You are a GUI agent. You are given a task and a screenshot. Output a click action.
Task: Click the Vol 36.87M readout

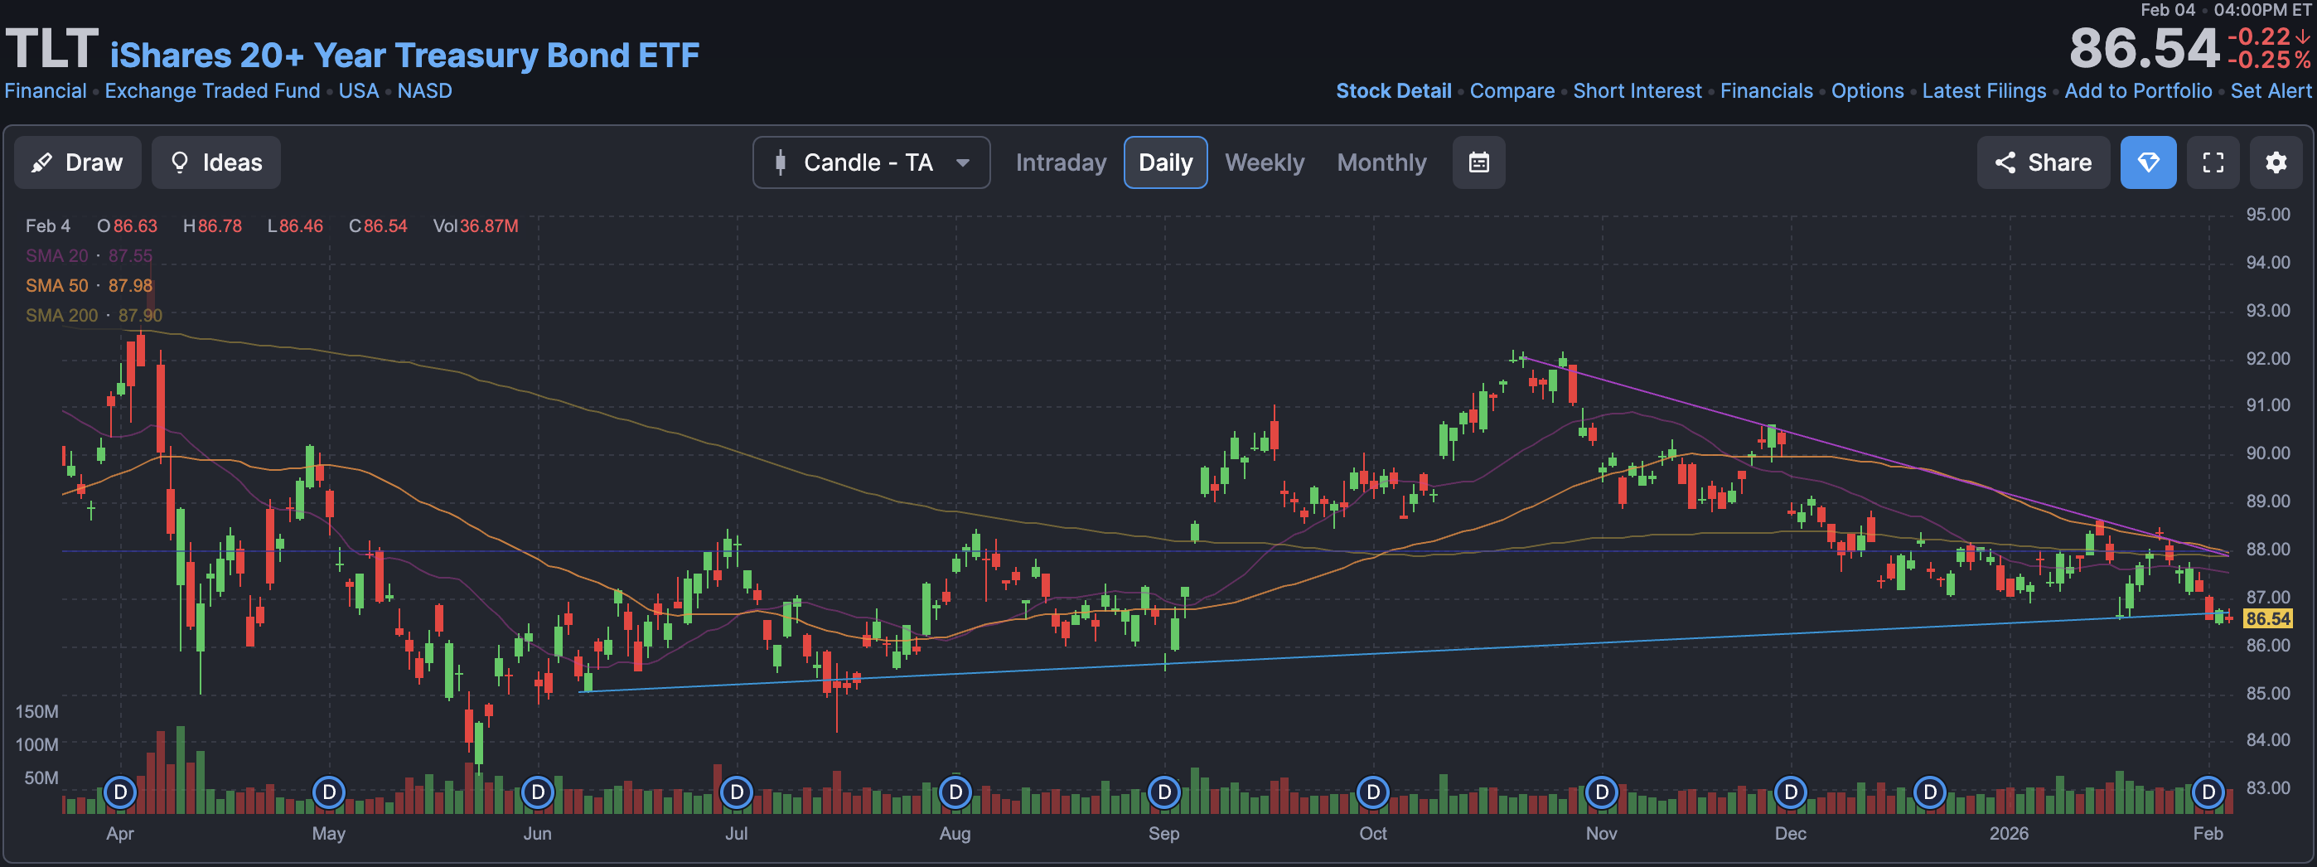pos(476,225)
